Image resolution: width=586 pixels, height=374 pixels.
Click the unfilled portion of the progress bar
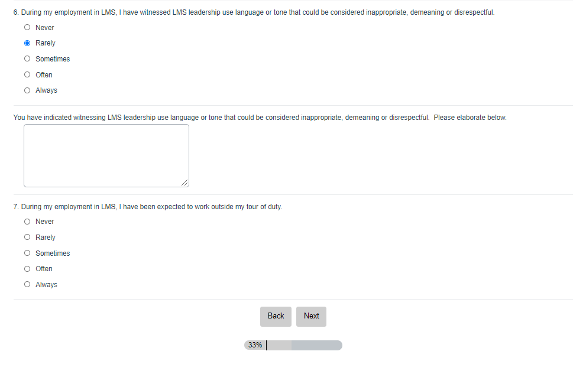pyautogui.click(x=316, y=345)
